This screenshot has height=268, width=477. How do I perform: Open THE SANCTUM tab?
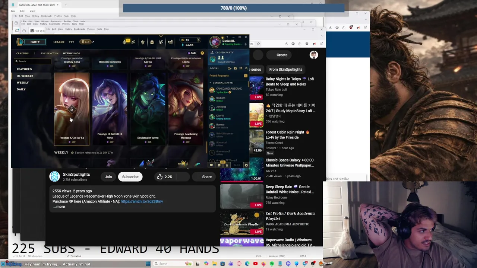point(50,53)
